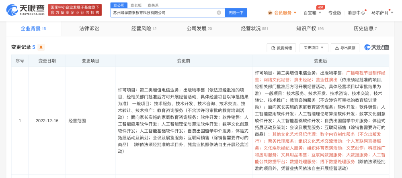Click the 导出数据 button
This screenshot has height=178, width=402.
click(345, 48)
